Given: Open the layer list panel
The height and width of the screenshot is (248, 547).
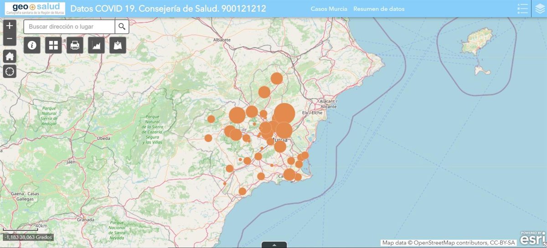Looking at the screenshot, I should 539,9.
